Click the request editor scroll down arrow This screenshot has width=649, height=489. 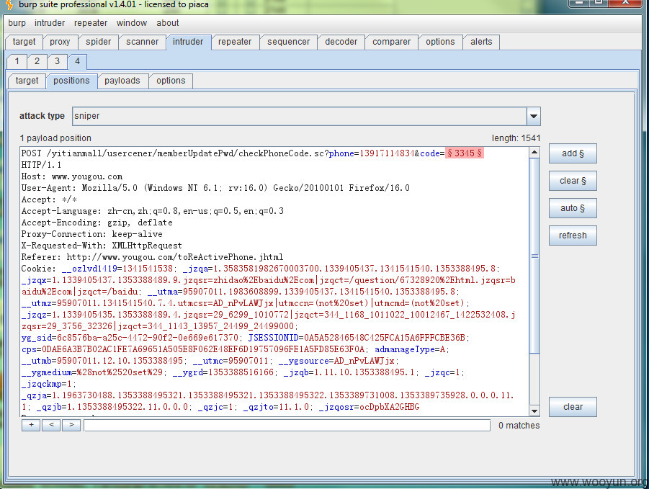534,411
